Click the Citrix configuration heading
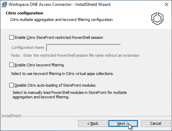 24,13
